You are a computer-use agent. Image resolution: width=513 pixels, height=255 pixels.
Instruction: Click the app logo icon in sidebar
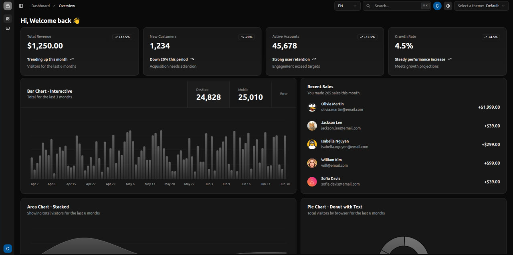point(8,6)
